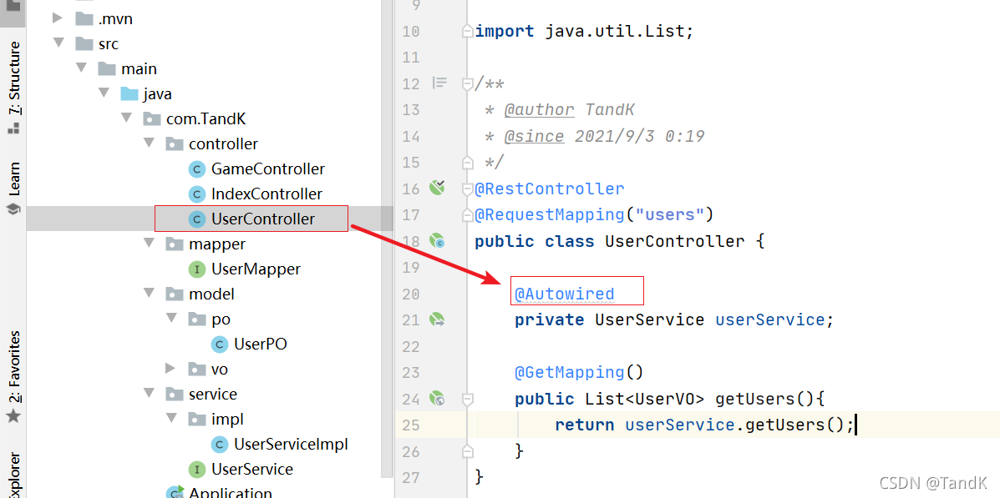Click UserService type on line 21
The width and height of the screenshot is (1000, 498).
tap(649, 319)
